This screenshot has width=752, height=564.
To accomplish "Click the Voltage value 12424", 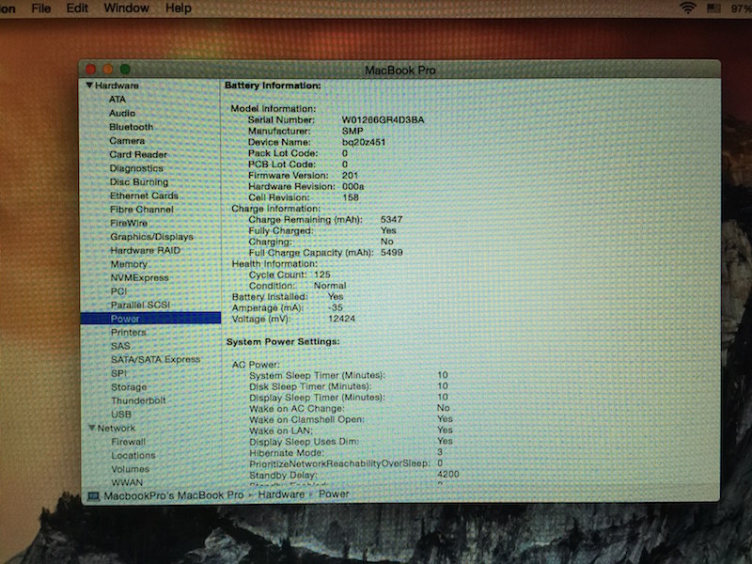I will click(341, 319).
